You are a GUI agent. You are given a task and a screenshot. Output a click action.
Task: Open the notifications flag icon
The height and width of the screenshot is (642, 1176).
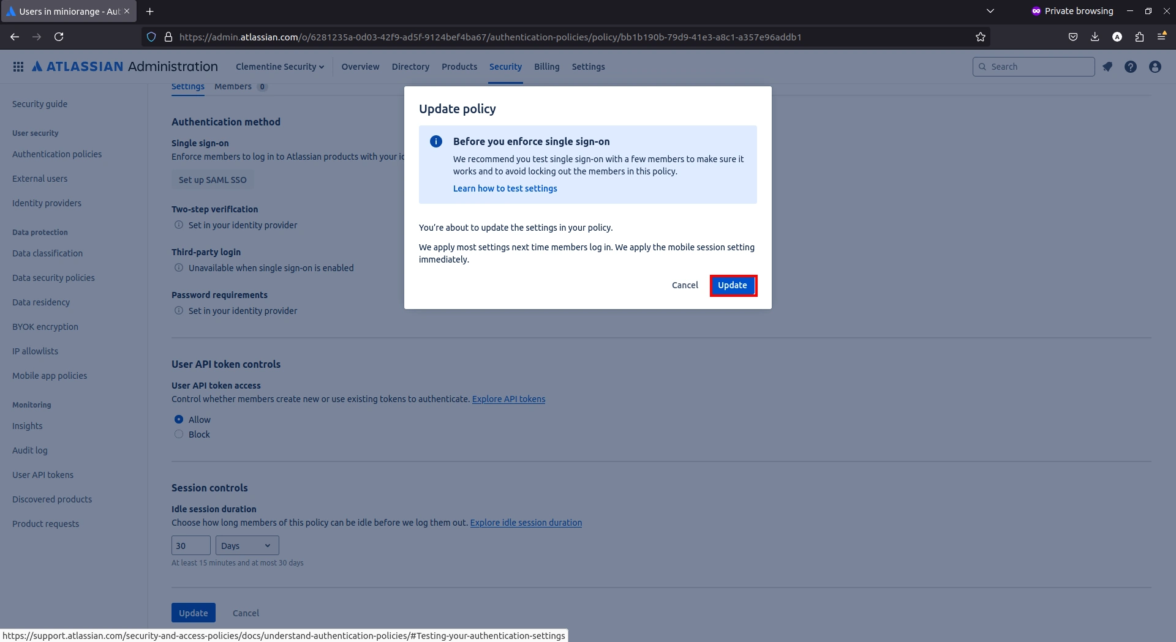tap(1107, 66)
